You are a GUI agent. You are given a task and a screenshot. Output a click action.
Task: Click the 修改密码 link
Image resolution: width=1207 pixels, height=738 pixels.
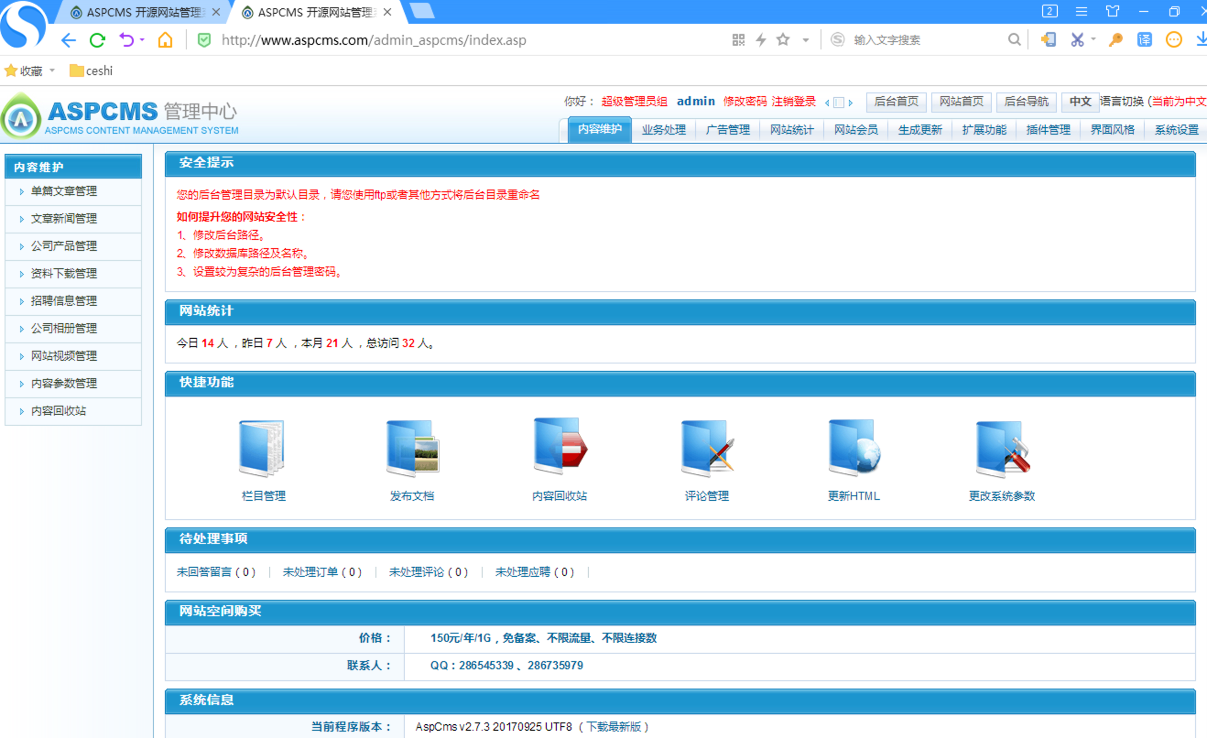(745, 101)
